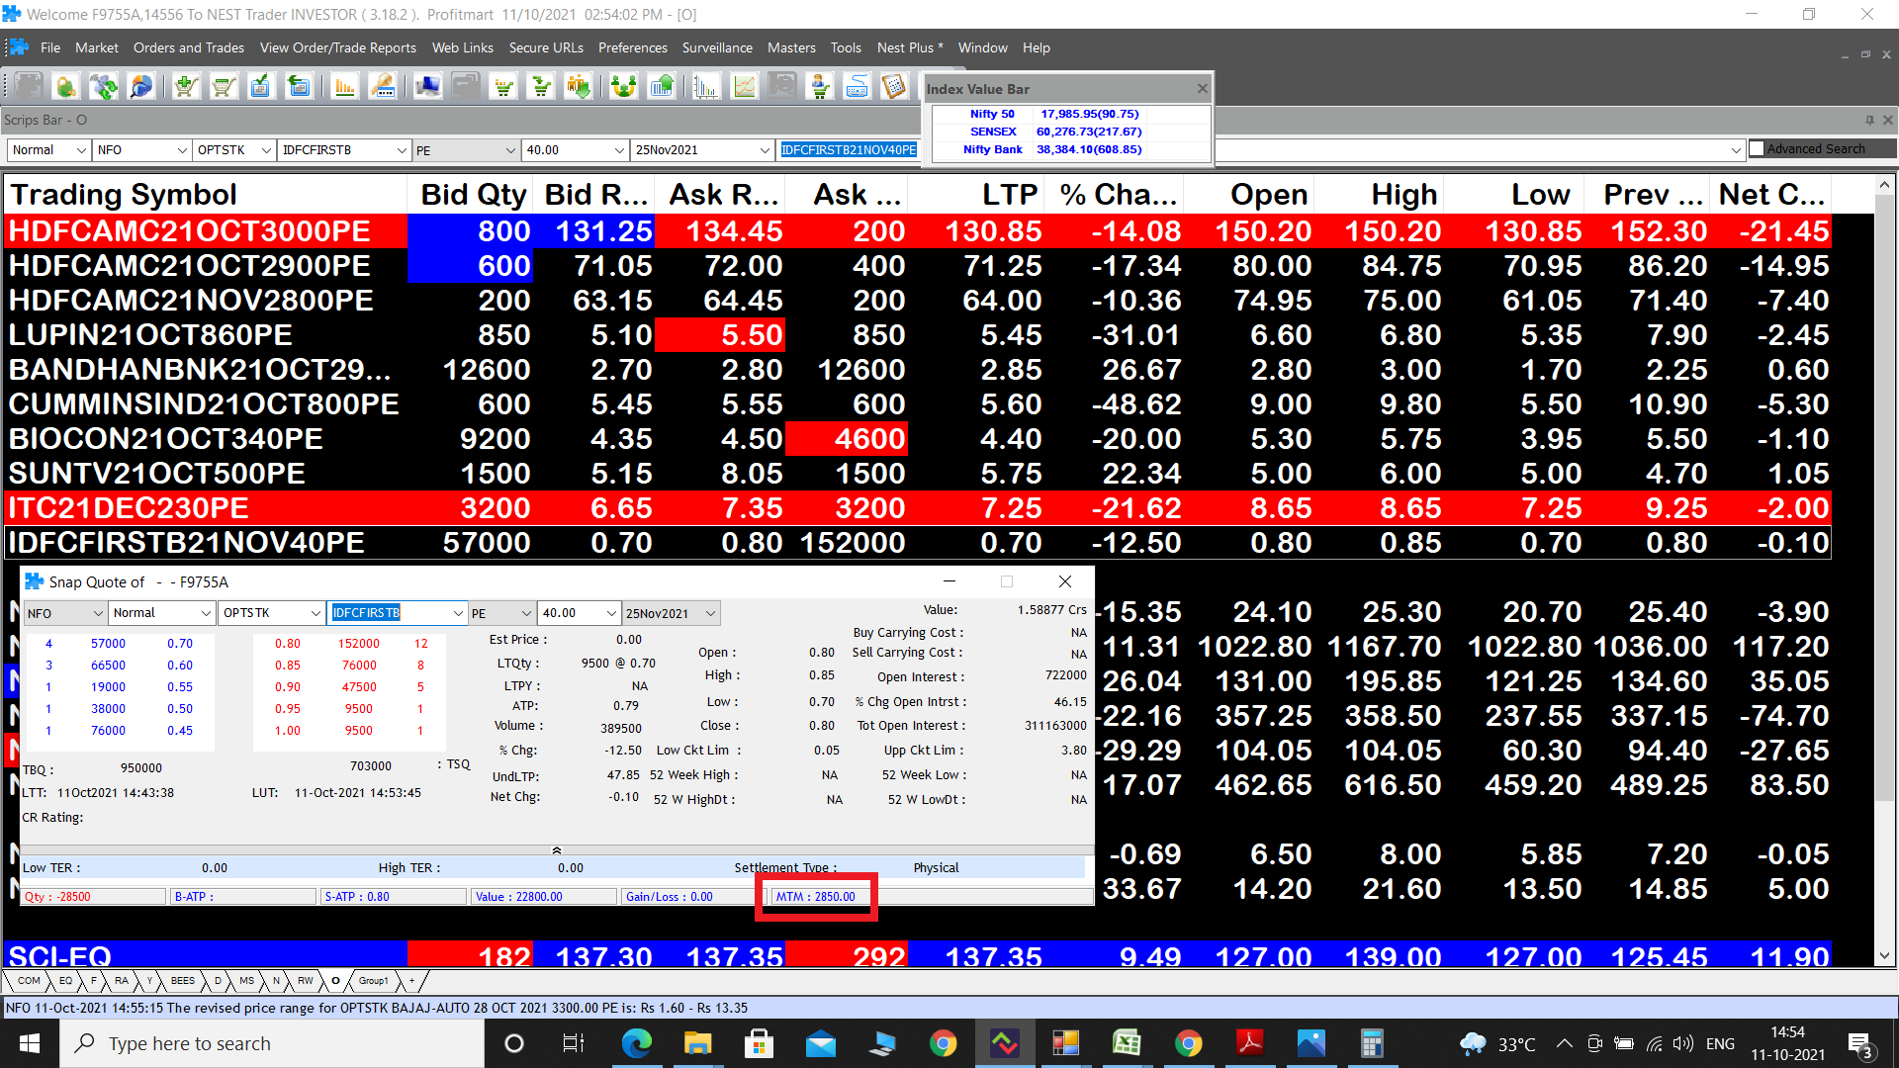The width and height of the screenshot is (1899, 1068).
Task: Open Microsoft Edge from the taskbar
Action: (636, 1043)
